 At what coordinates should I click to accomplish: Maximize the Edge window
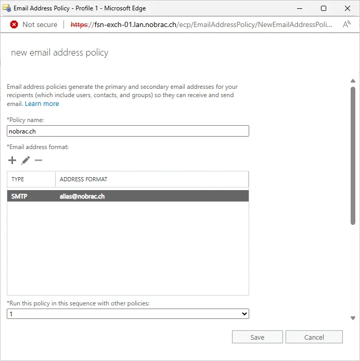coord(324,8)
